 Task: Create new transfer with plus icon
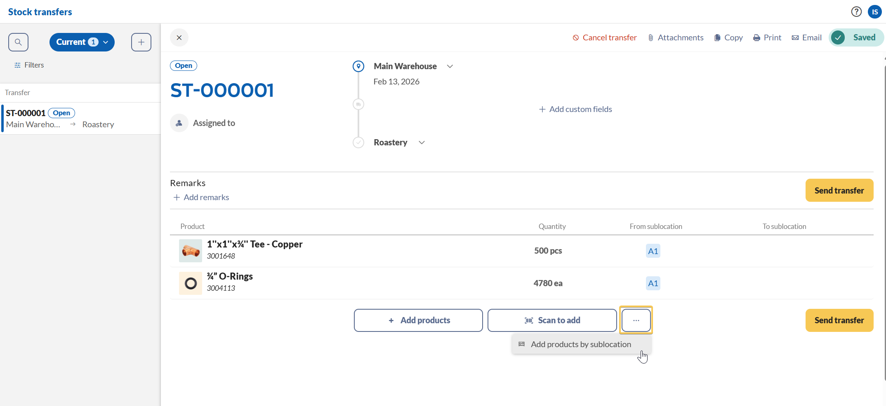141,42
